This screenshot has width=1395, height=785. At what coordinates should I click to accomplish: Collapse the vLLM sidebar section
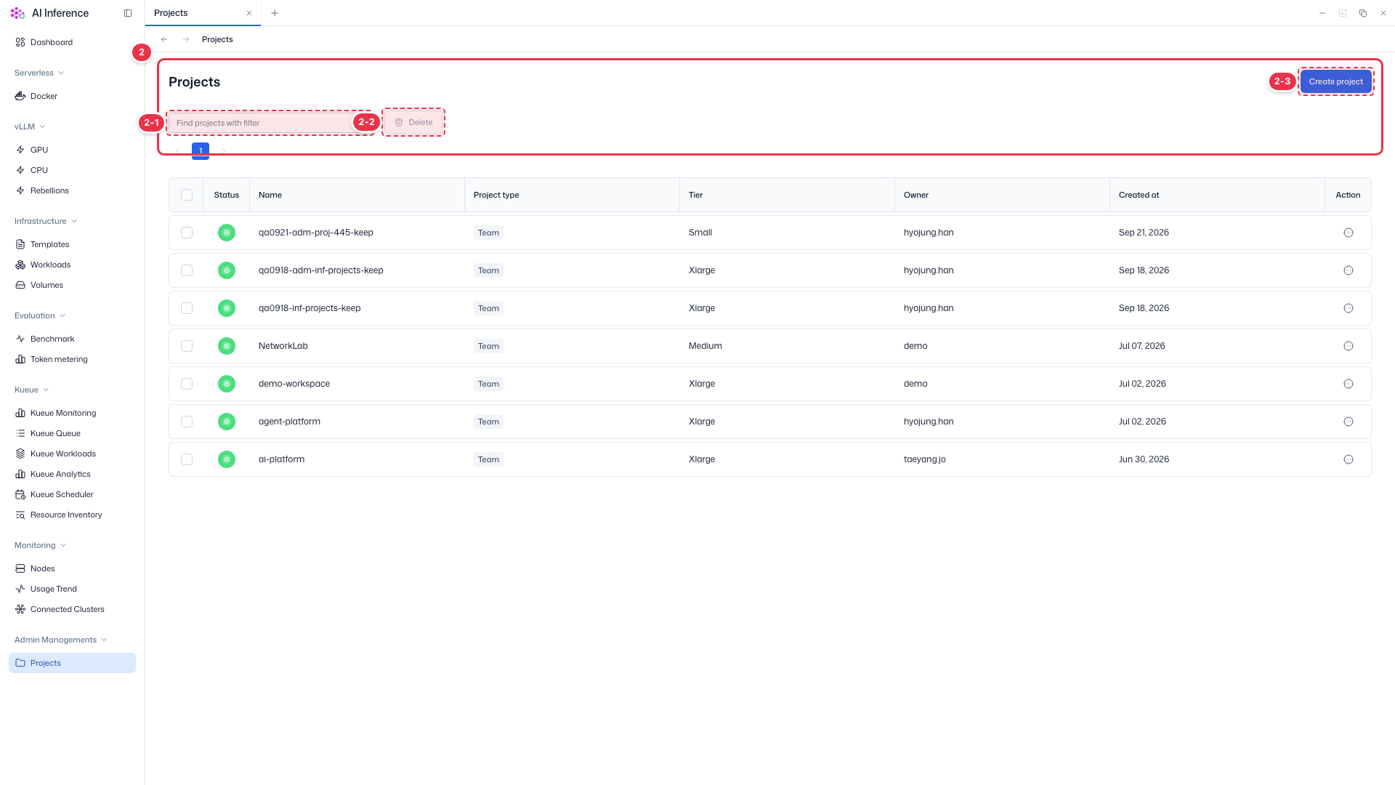pyautogui.click(x=30, y=126)
